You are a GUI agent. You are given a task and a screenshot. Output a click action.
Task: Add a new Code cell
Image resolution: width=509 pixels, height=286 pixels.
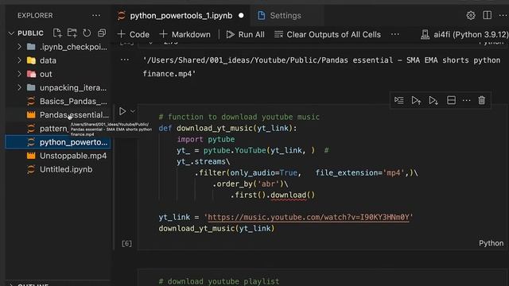coord(134,34)
